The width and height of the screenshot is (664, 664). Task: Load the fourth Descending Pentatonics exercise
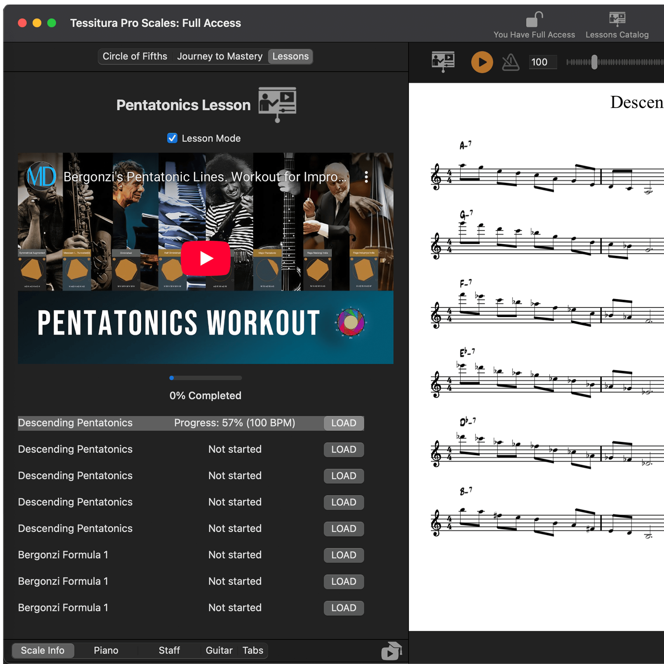tap(344, 503)
